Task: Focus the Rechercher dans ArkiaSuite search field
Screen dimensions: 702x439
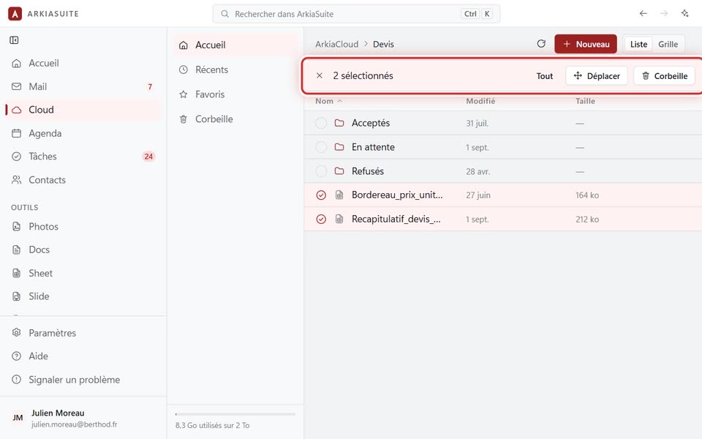Action: pos(356,14)
